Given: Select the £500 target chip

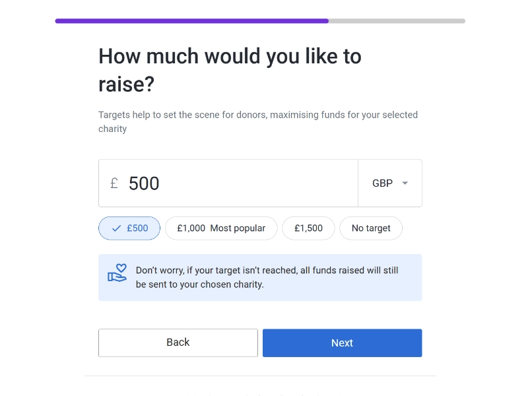Looking at the screenshot, I should coord(129,228).
